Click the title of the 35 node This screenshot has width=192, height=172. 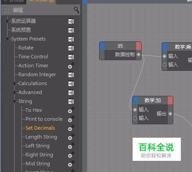120,46
